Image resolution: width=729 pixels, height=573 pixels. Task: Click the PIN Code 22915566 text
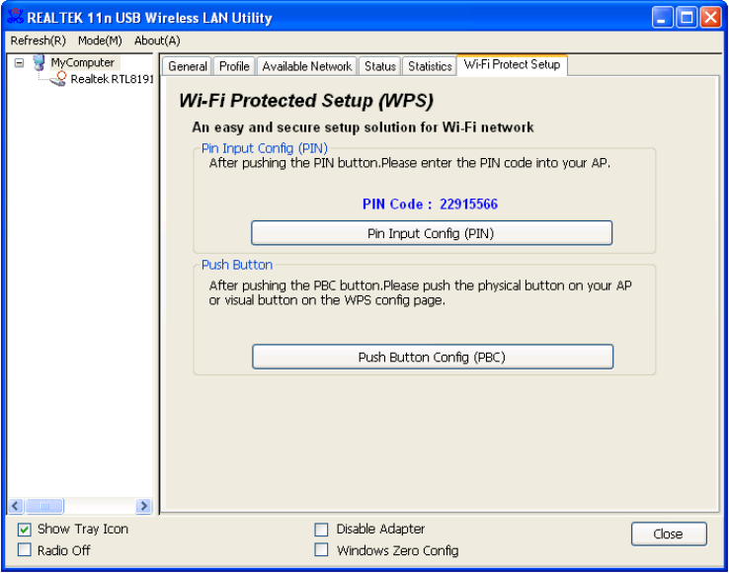click(x=430, y=205)
